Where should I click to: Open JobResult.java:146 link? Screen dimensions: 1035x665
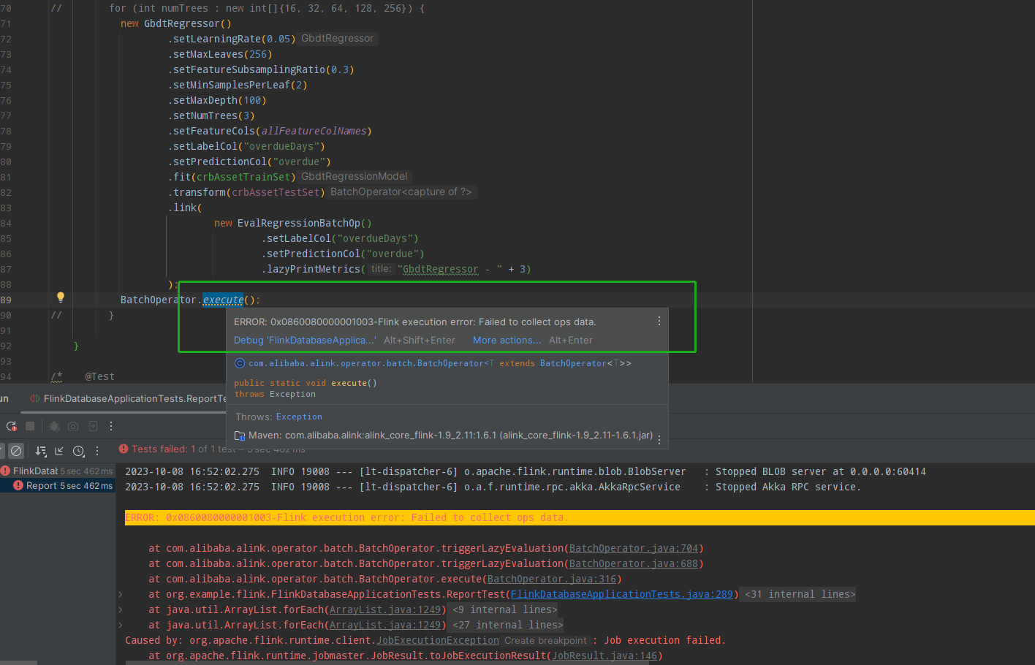(604, 655)
